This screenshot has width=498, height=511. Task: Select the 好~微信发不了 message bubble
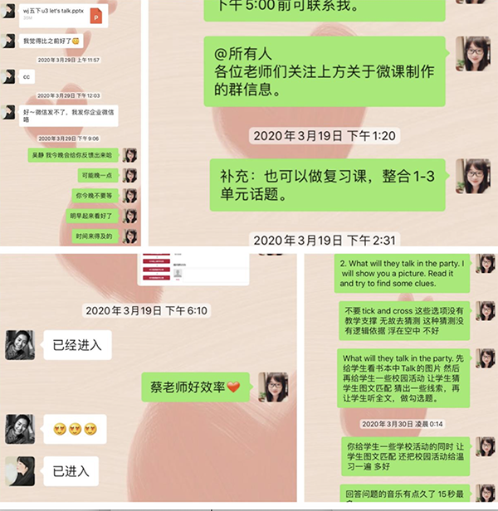pos(69,115)
